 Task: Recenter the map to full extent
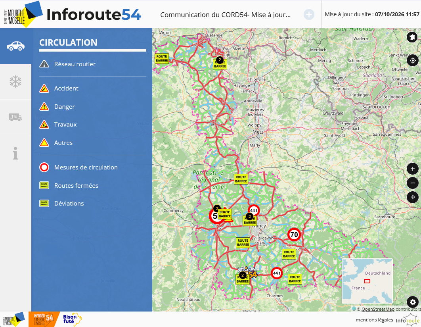[x=413, y=197]
